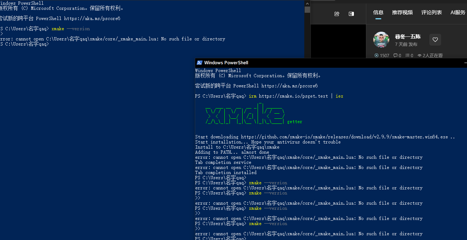Open the 评论列表 tab
Image resolution: width=467 pixels, height=240 pixels.
point(432,12)
